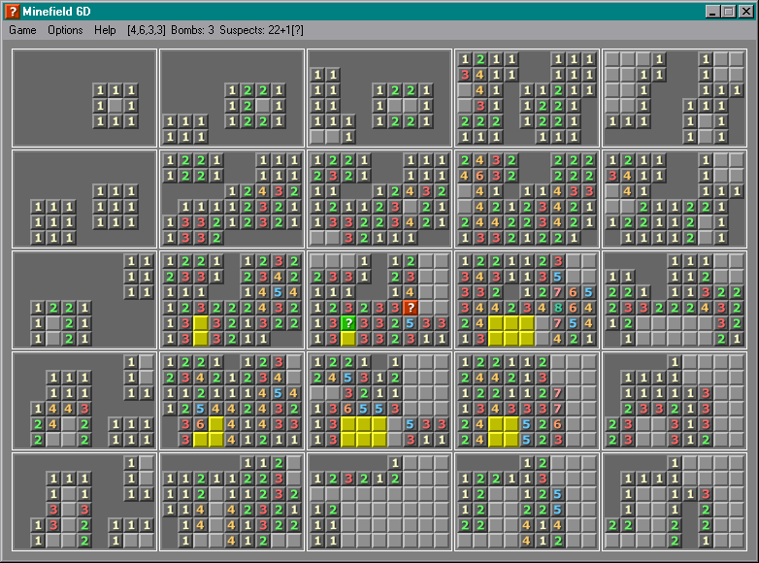This screenshot has height=563, width=759.
Task: Click the 6 between red 3 and yellow flag
Action: [201, 424]
